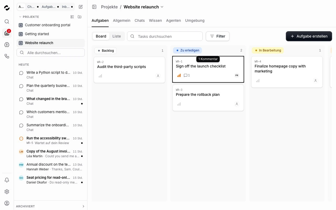Click the Aufgabe erstellen button
The image size is (336, 210).
tap(309, 36)
